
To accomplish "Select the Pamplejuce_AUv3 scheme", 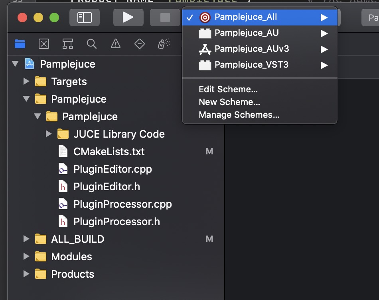I will pyautogui.click(x=251, y=49).
